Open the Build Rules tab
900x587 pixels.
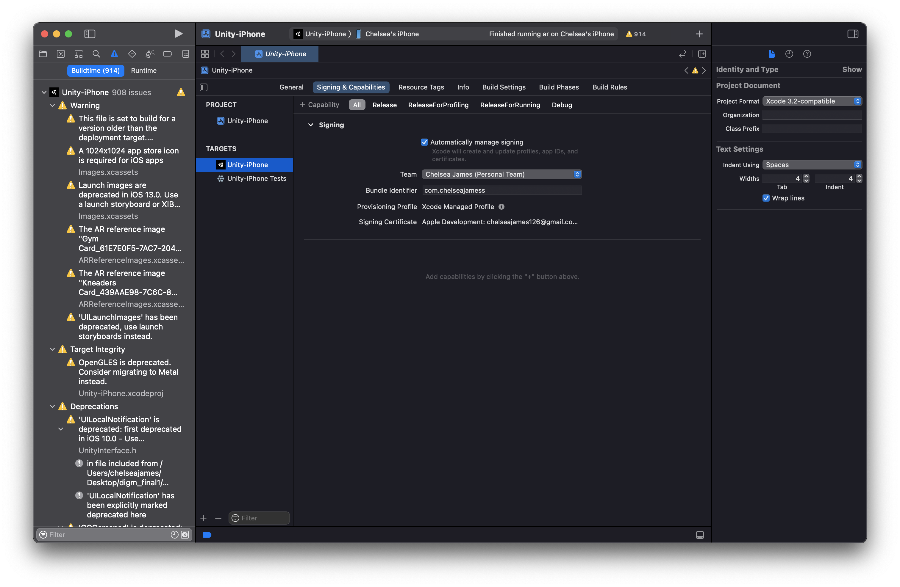pos(610,87)
